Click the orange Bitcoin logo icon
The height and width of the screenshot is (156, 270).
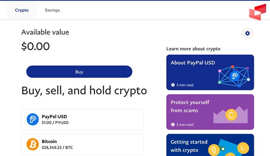(x=32, y=144)
